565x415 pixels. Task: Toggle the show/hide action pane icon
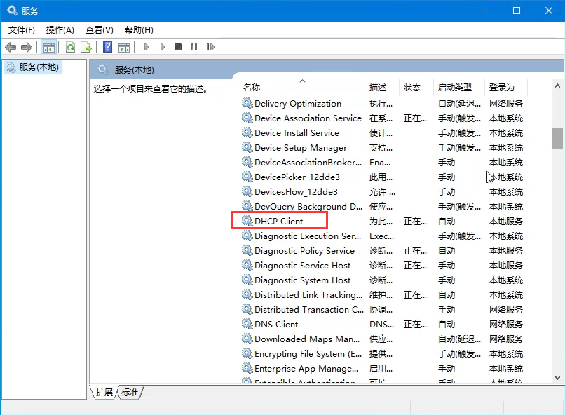[x=124, y=47]
